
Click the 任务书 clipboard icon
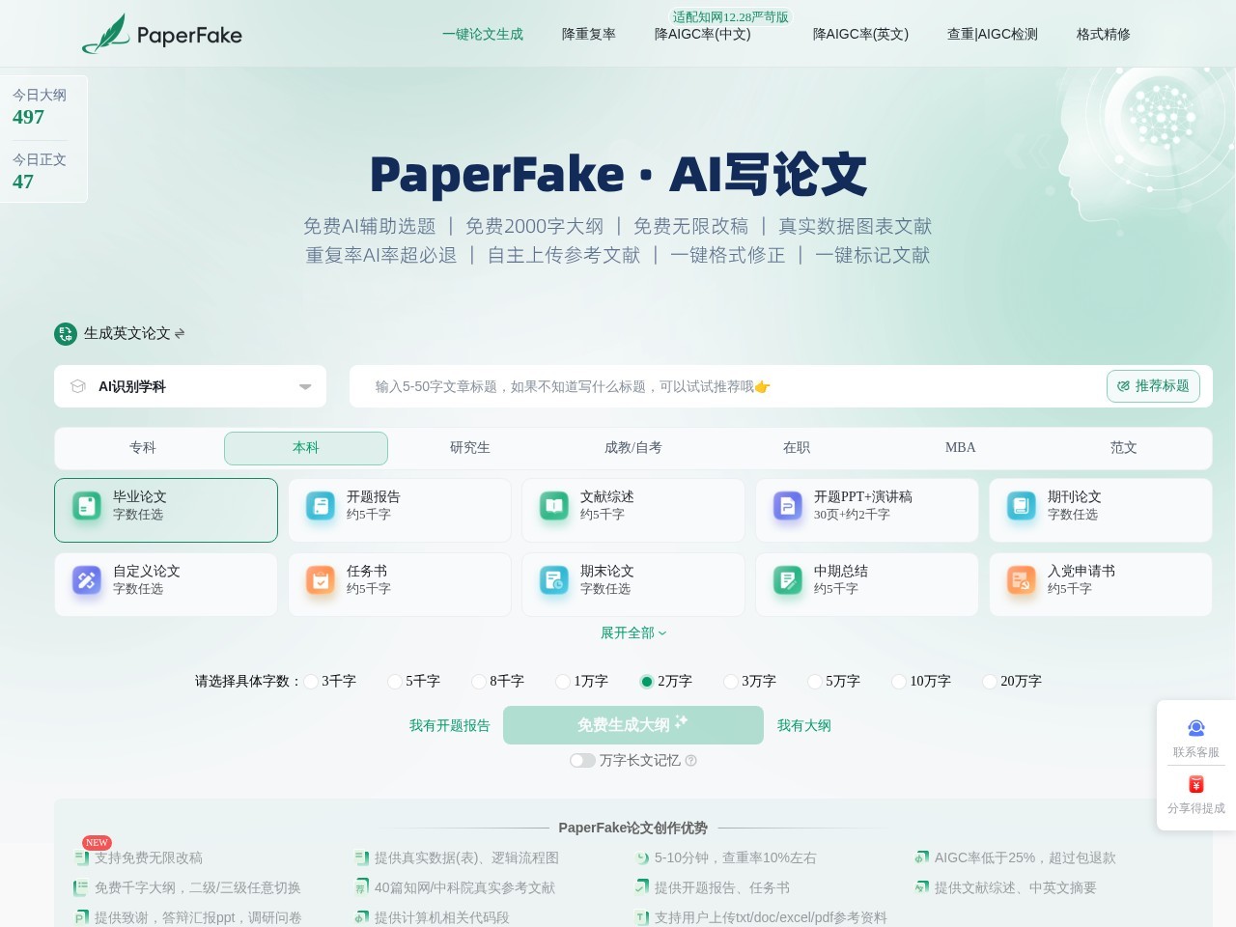[321, 579]
